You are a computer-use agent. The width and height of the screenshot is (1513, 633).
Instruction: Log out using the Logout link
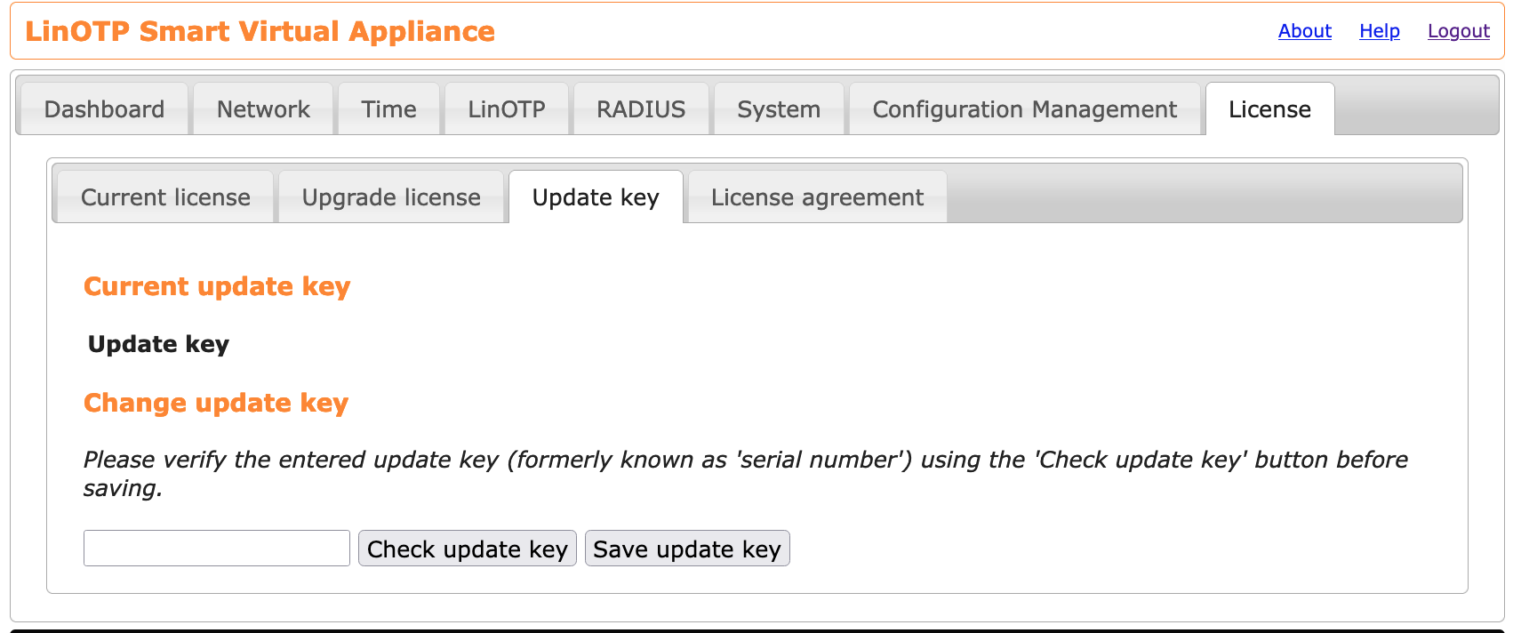pyautogui.click(x=1458, y=31)
